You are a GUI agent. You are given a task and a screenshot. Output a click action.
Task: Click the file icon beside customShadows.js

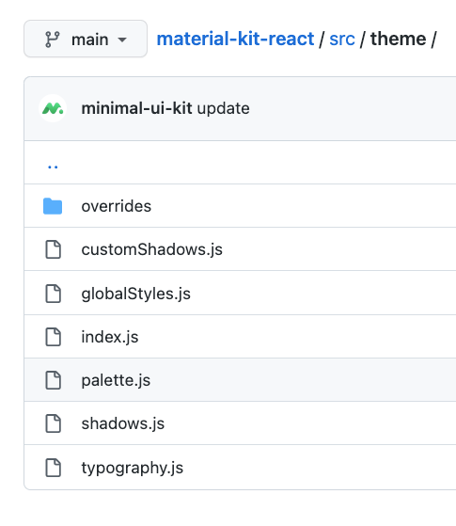pos(53,249)
